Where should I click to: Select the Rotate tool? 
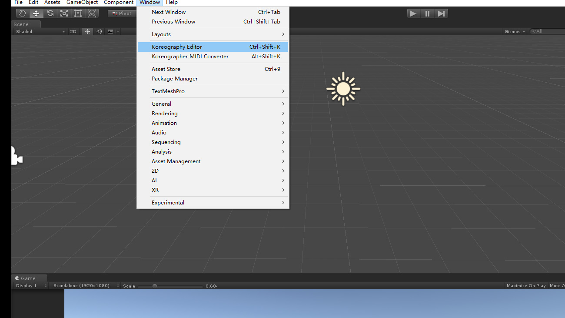[x=50, y=13]
